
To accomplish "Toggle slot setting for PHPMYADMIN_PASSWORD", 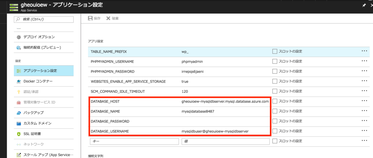I will (x=275, y=72).
